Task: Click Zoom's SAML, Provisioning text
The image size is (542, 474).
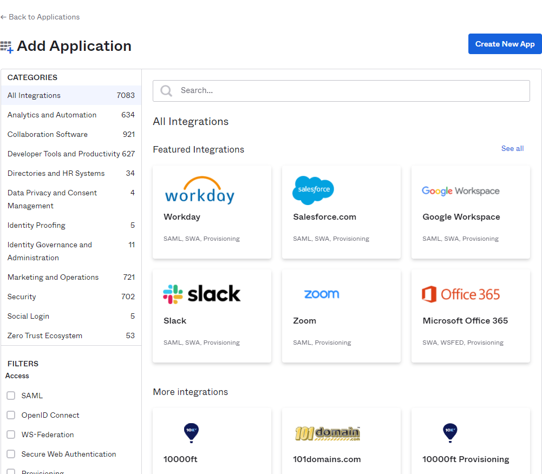Action: [322, 343]
